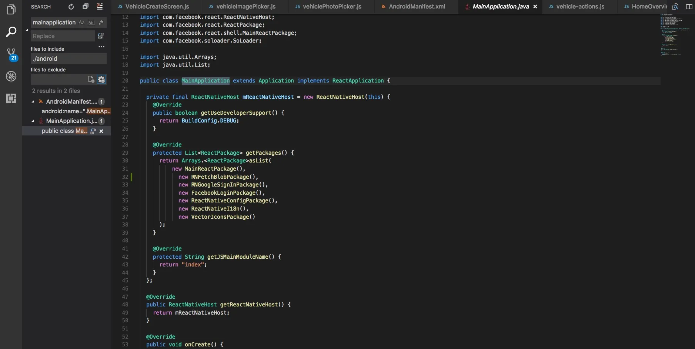Click the Replace All icon
Screen dimensions: 695x349
click(x=101, y=36)
